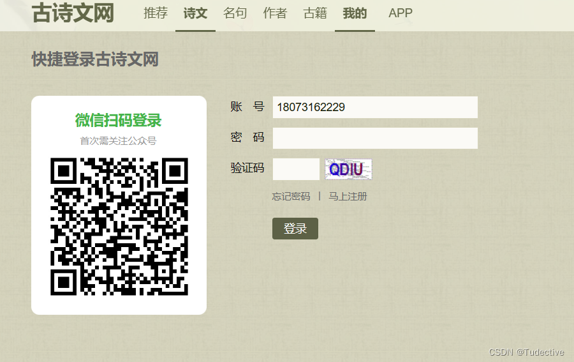Select the 我的 tab
The width and height of the screenshot is (574, 362).
355,13
